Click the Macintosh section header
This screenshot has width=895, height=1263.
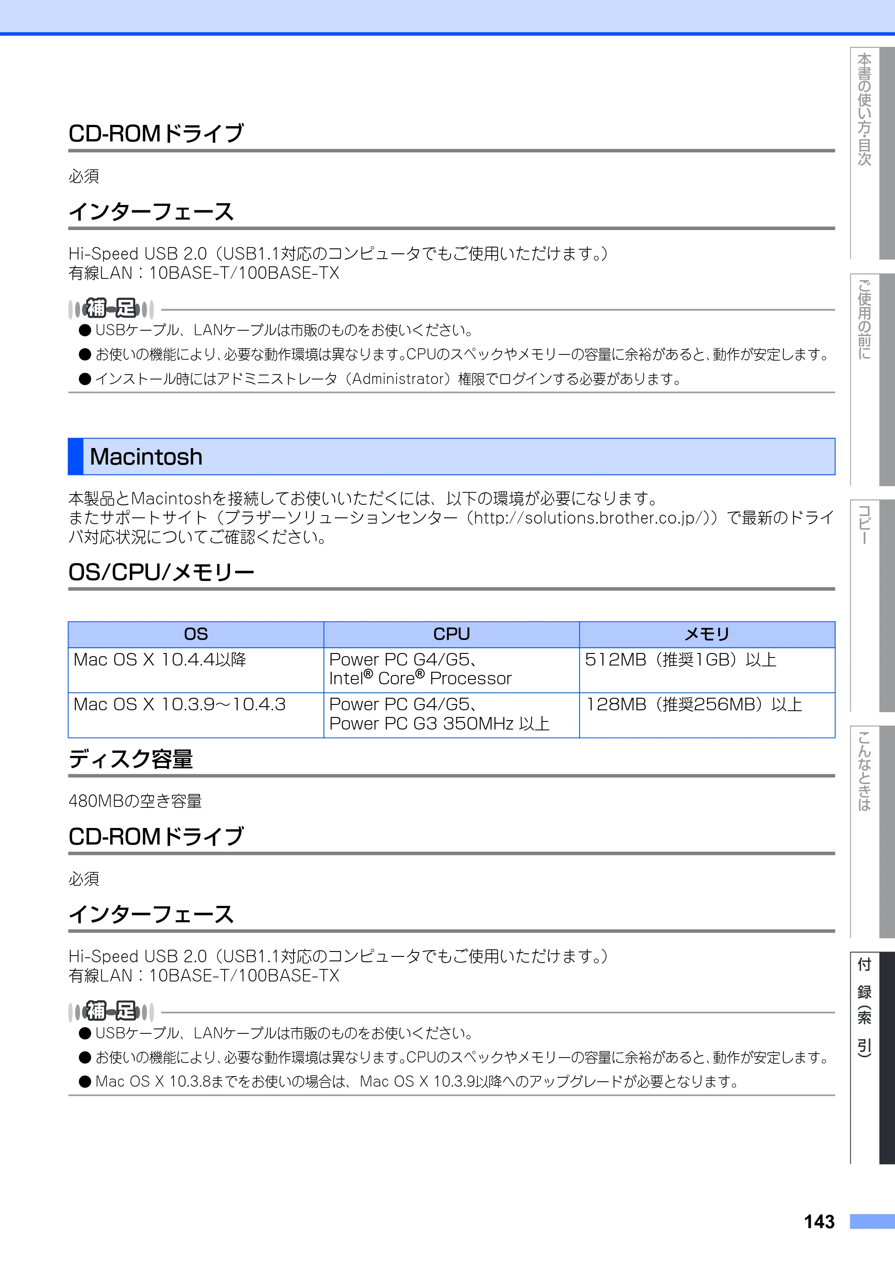[452, 456]
